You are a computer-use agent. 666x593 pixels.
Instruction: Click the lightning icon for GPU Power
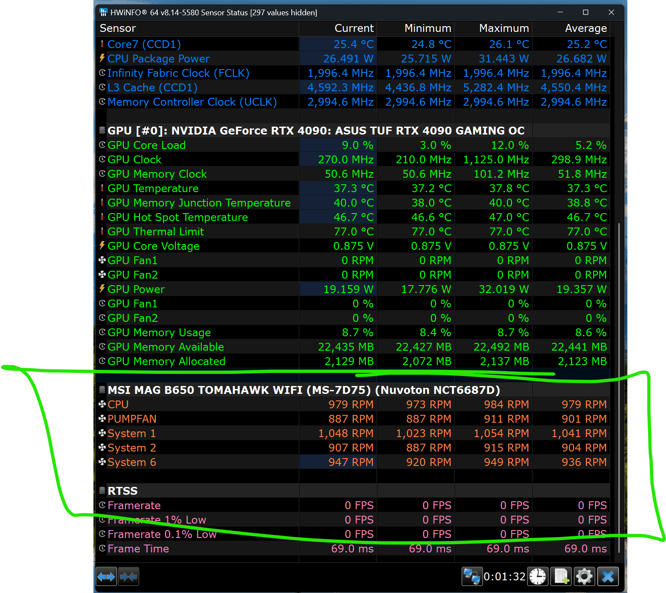pyautogui.click(x=102, y=289)
